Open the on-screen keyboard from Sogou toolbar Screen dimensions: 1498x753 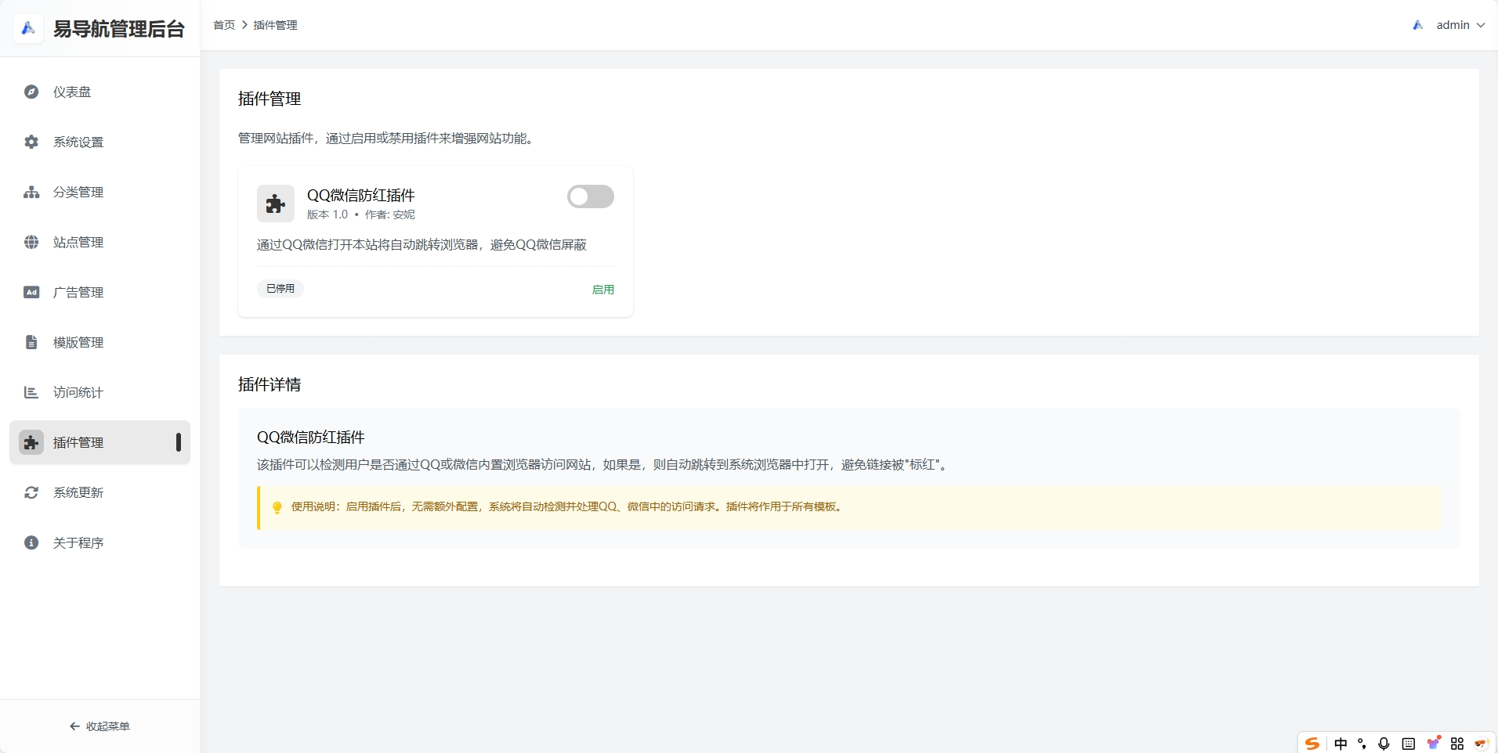tap(1408, 743)
